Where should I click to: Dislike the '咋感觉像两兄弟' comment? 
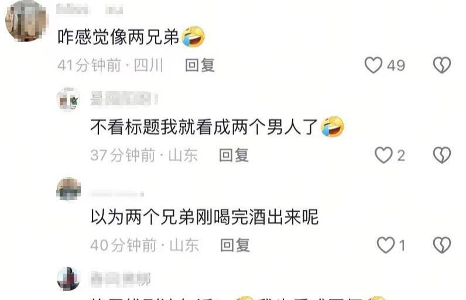(441, 65)
